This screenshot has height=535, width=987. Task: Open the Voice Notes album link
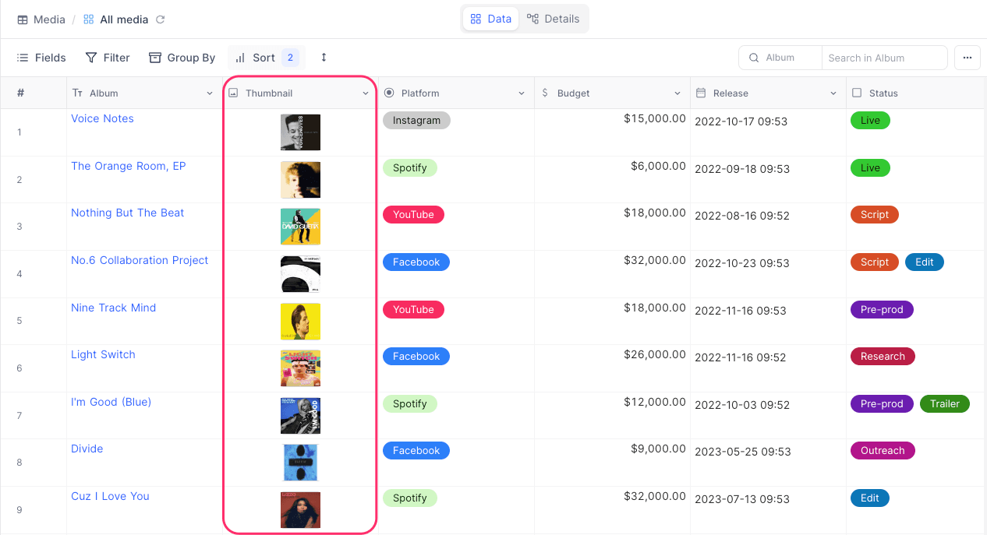click(102, 118)
